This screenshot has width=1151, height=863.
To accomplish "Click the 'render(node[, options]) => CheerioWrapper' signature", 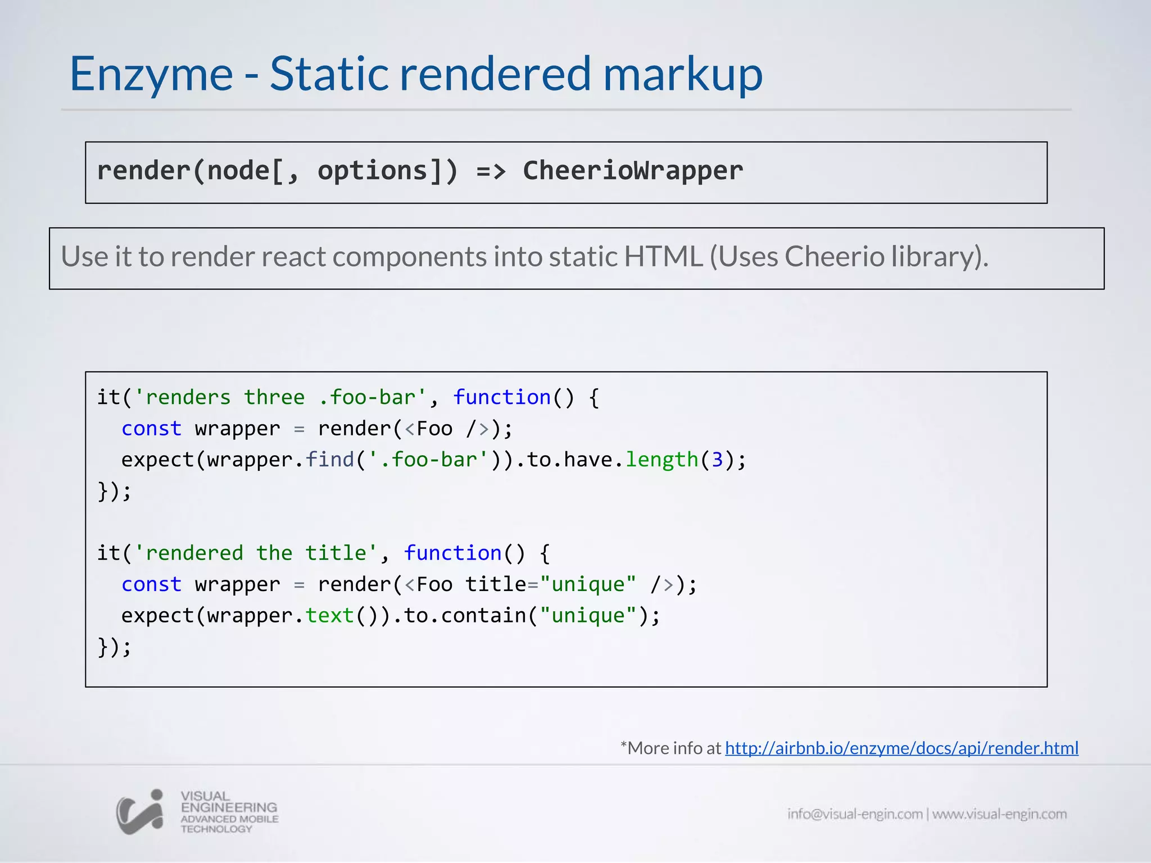I will click(420, 171).
